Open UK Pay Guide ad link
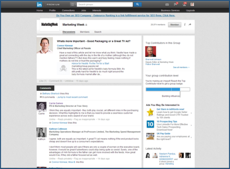 tap(163, 134)
